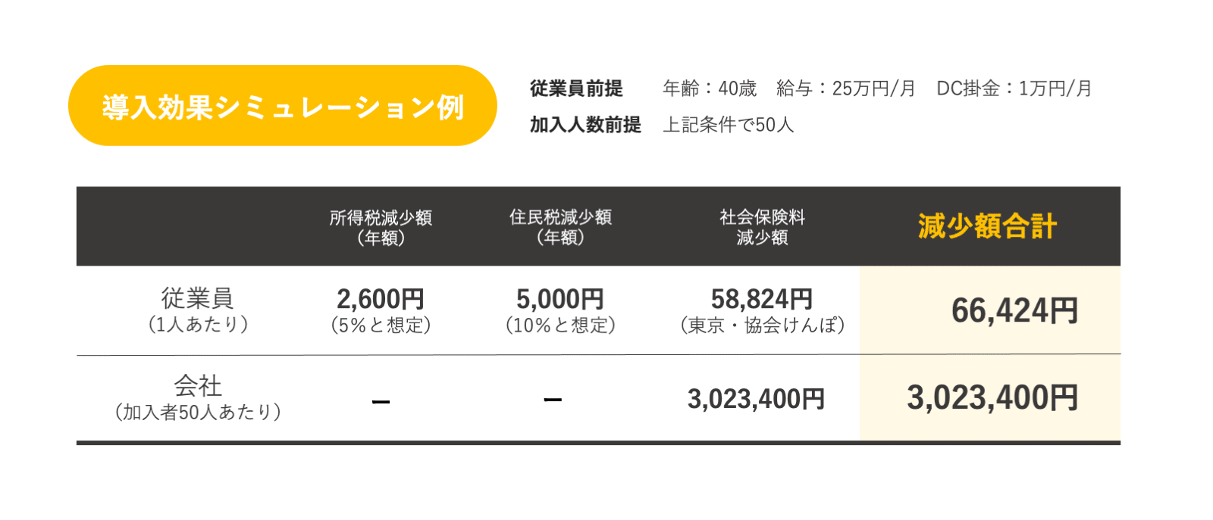The width and height of the screenshot is (1213, 520).
Task: Click the 年齢：40歳 condition text
Action: 710,89
